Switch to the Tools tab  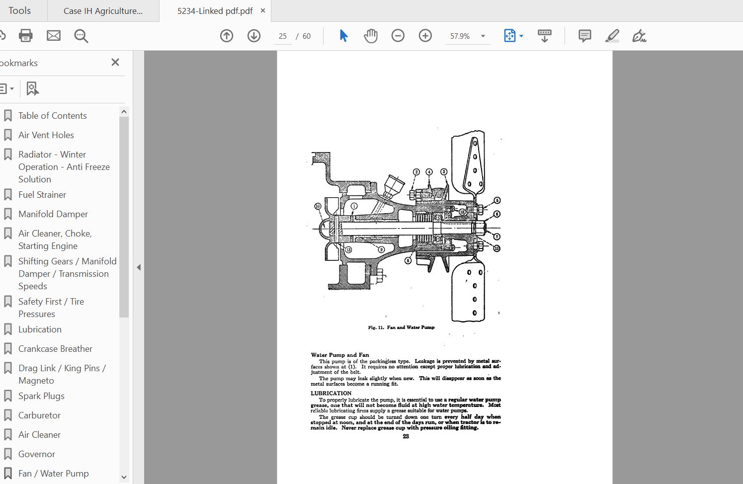coord(19,10)
